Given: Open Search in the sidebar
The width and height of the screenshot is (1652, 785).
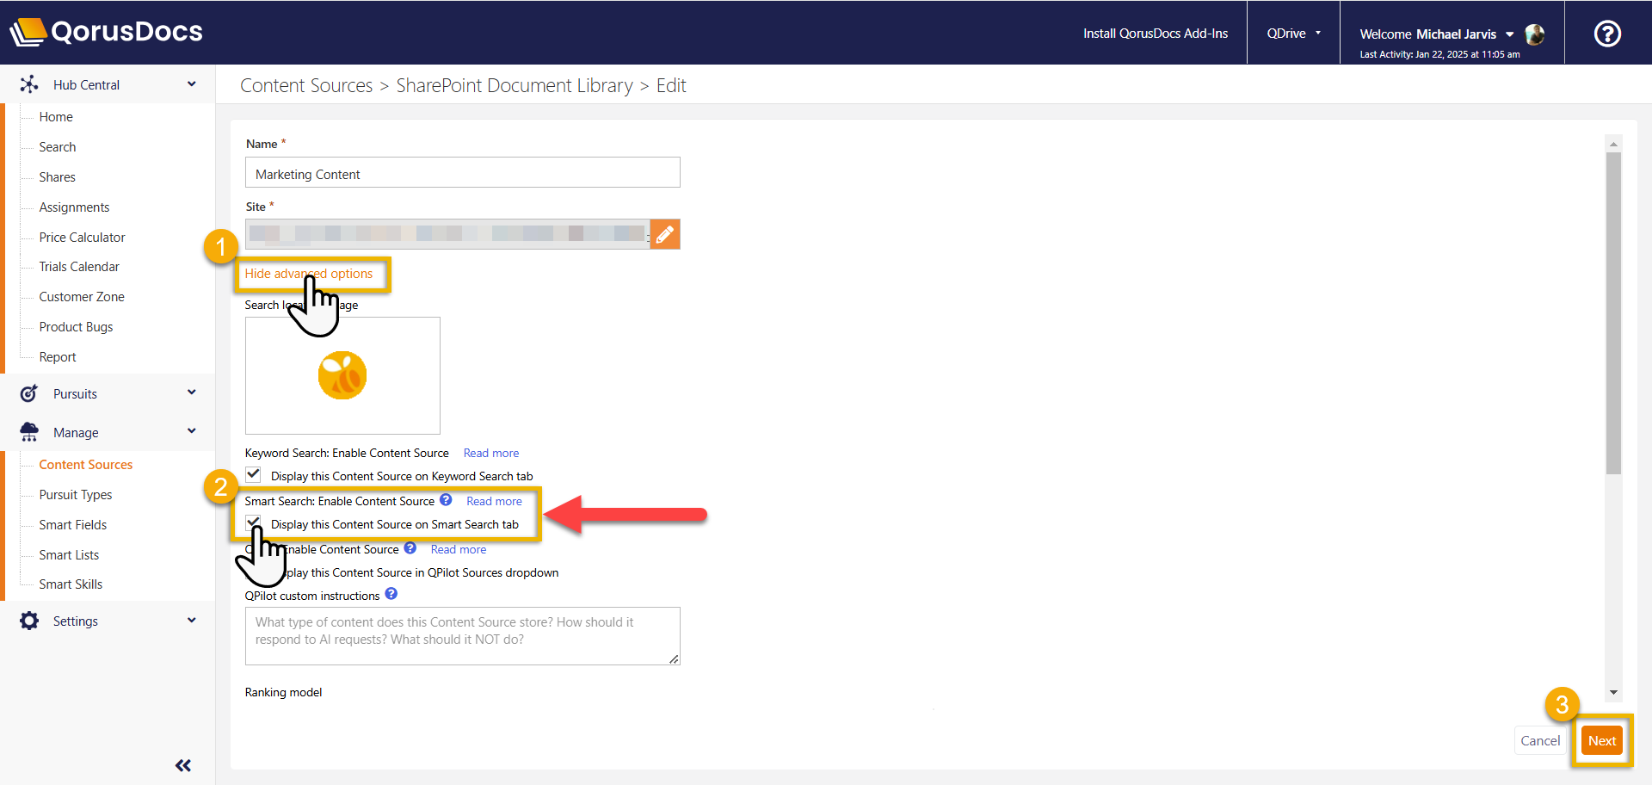Looking at the screenshot, I should (x=58, y=147).
